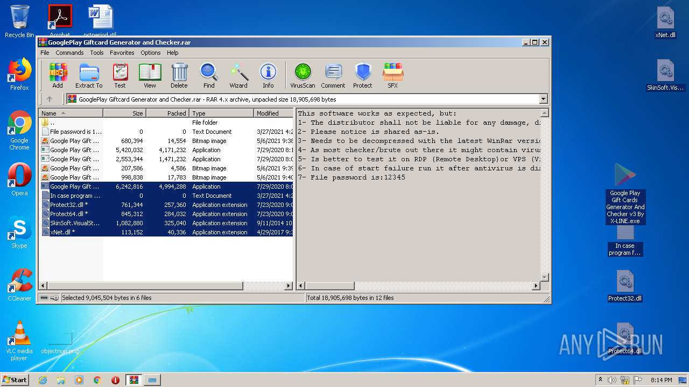This screenshot has width=689, height=387.
Task: Select the CCleaner desktop shortcut
Action: 19,285
